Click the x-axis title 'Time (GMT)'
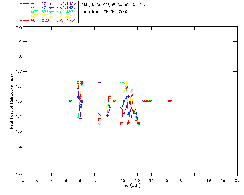Image resolution: width=244 pixels, height=195 pixels. coord(130,185)
